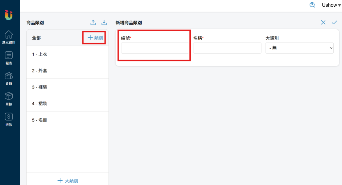Click the Ushow logo in sidebar
This screenshot has width=342, height=185.
[x=9, y=15]
